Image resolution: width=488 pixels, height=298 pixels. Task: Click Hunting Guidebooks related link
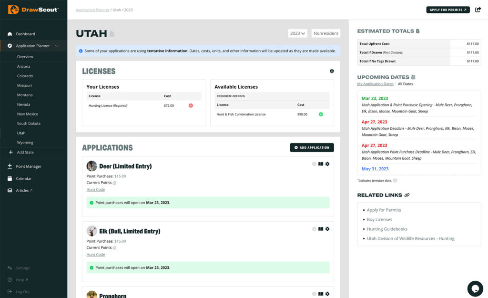coord(387,229)
